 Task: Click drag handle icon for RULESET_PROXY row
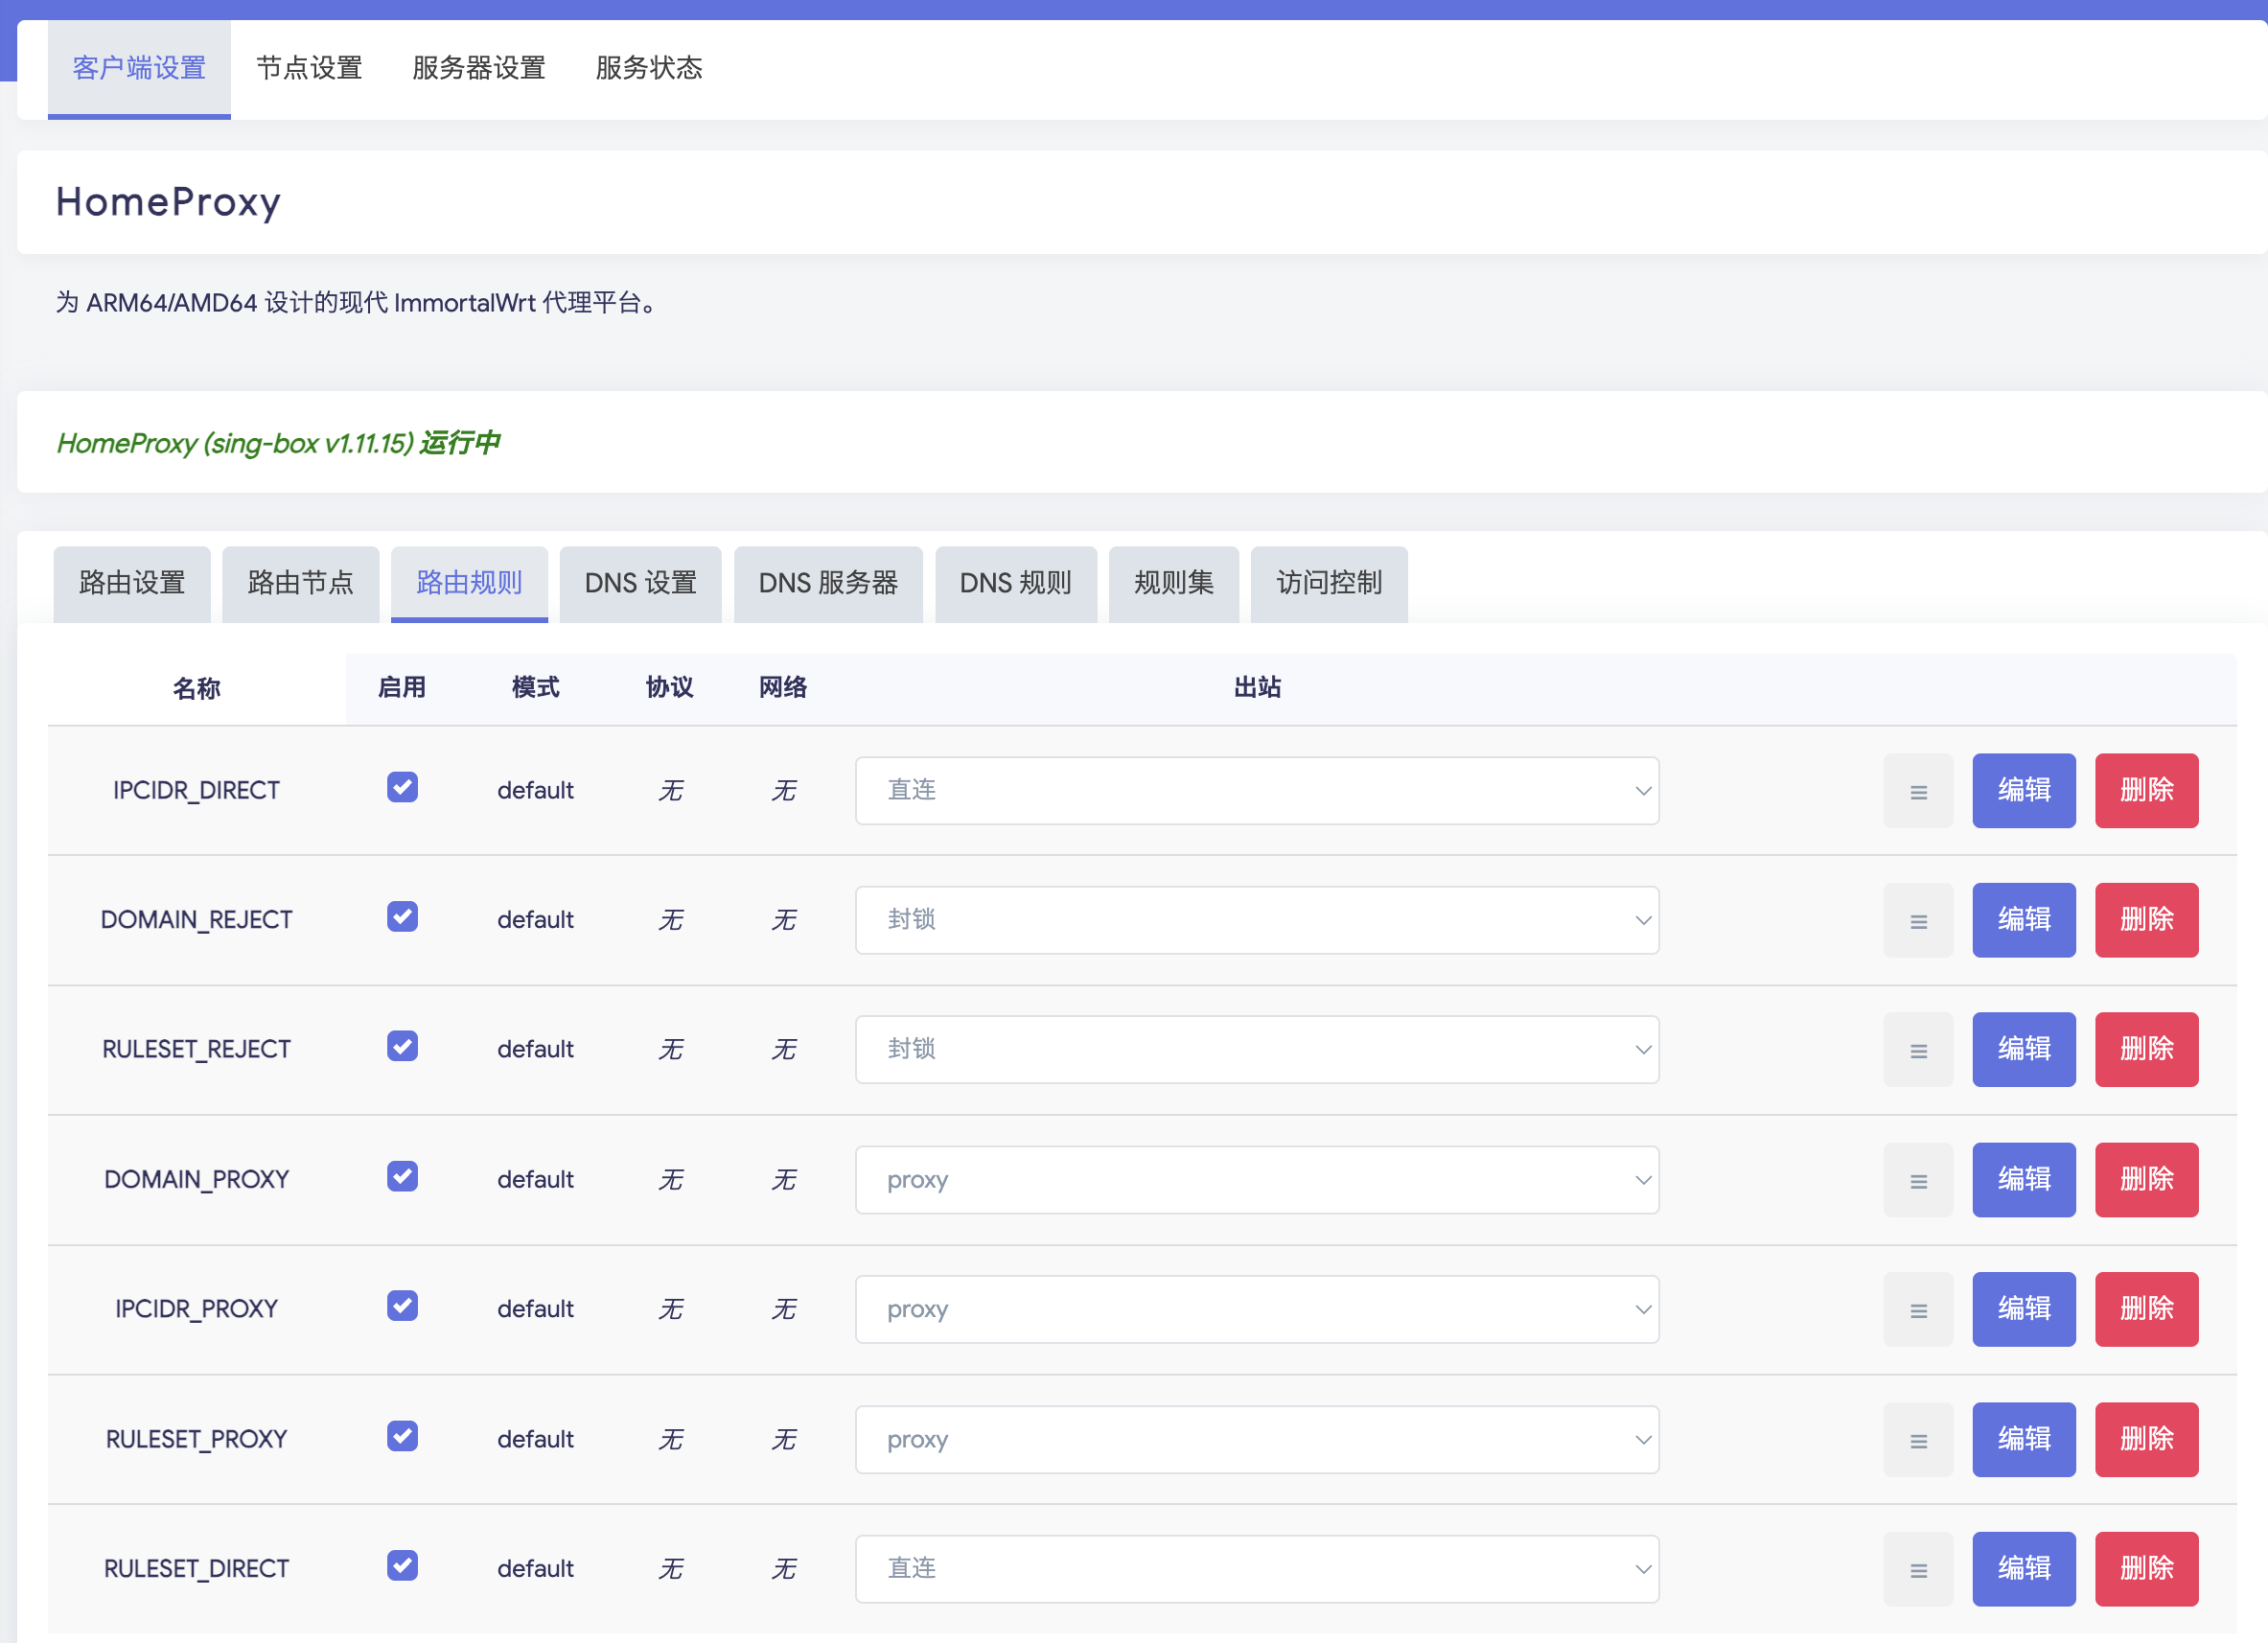[x=1917, y=1440]
